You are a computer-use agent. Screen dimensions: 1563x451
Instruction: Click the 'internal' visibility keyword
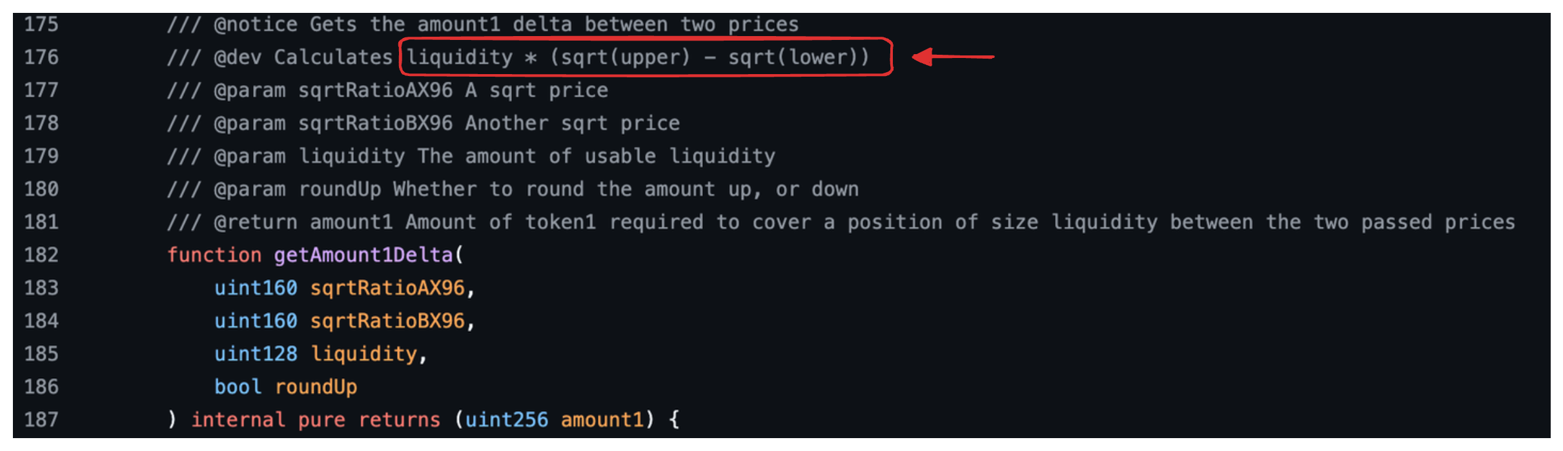click(238, 420)
